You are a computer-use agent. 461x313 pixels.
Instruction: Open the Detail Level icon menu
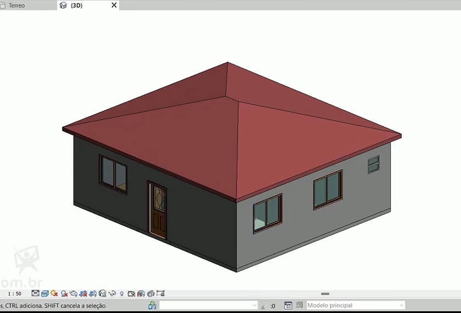point(36,294)
